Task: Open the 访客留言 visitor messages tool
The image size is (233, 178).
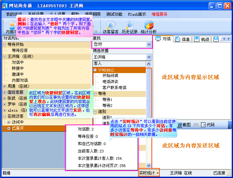Action: point(111,27)
